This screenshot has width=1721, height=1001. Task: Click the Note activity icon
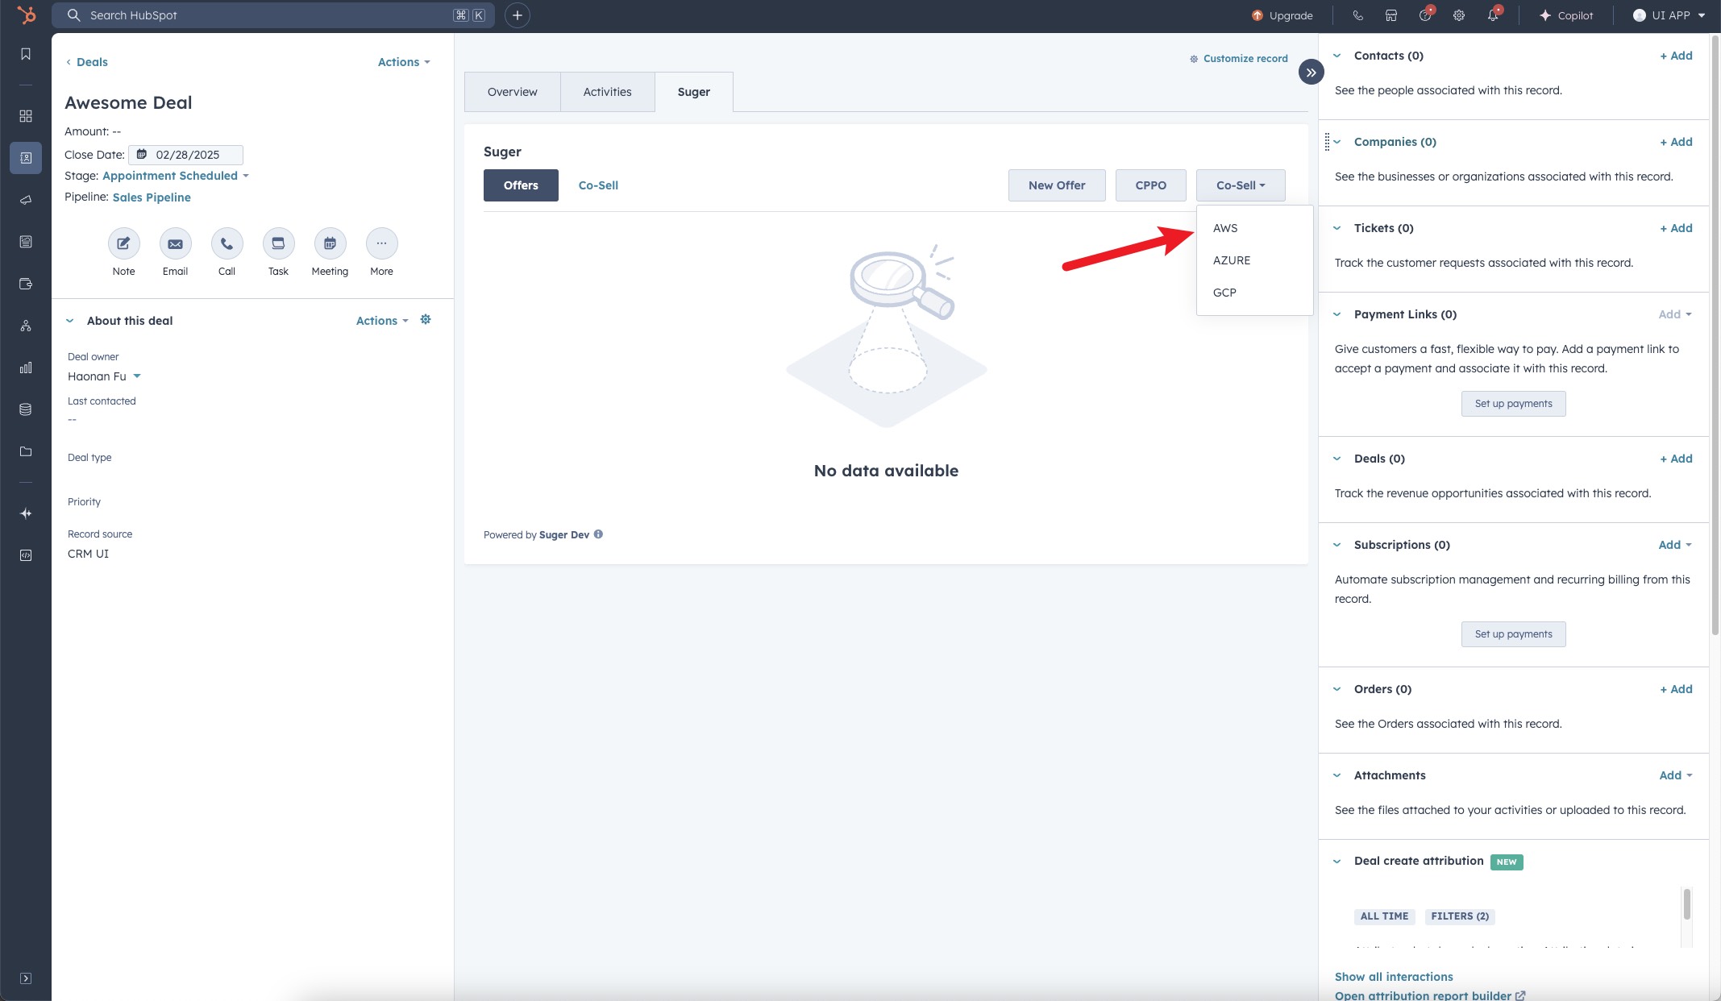[x=123, y=243]
